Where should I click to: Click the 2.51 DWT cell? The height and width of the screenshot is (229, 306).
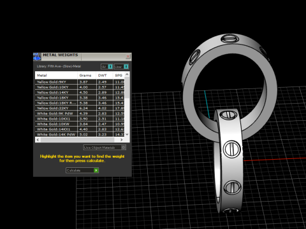click(105, 119)
